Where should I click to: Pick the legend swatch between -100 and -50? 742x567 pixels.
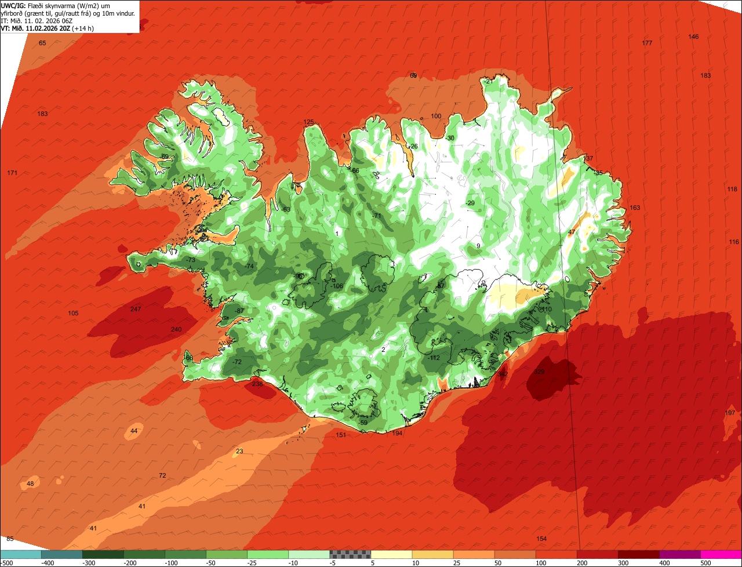click(185, 554)
